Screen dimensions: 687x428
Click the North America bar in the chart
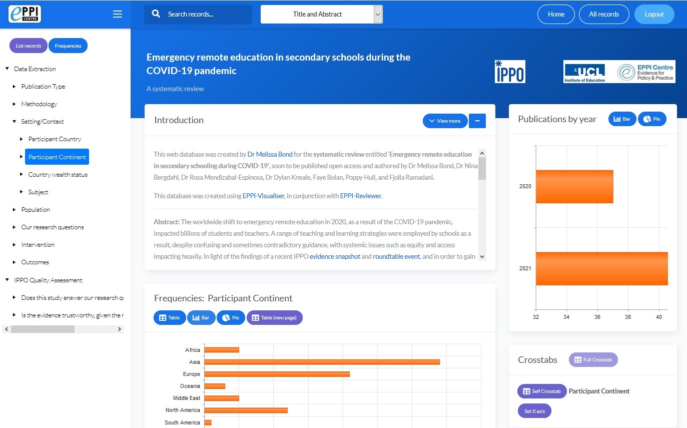point(246,410)
